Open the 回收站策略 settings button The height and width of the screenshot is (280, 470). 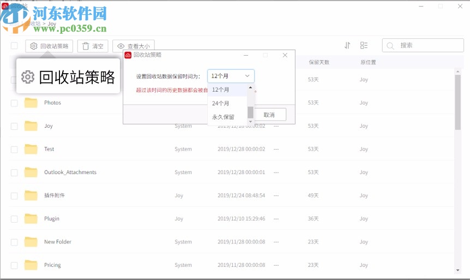[x=49, y=46]
